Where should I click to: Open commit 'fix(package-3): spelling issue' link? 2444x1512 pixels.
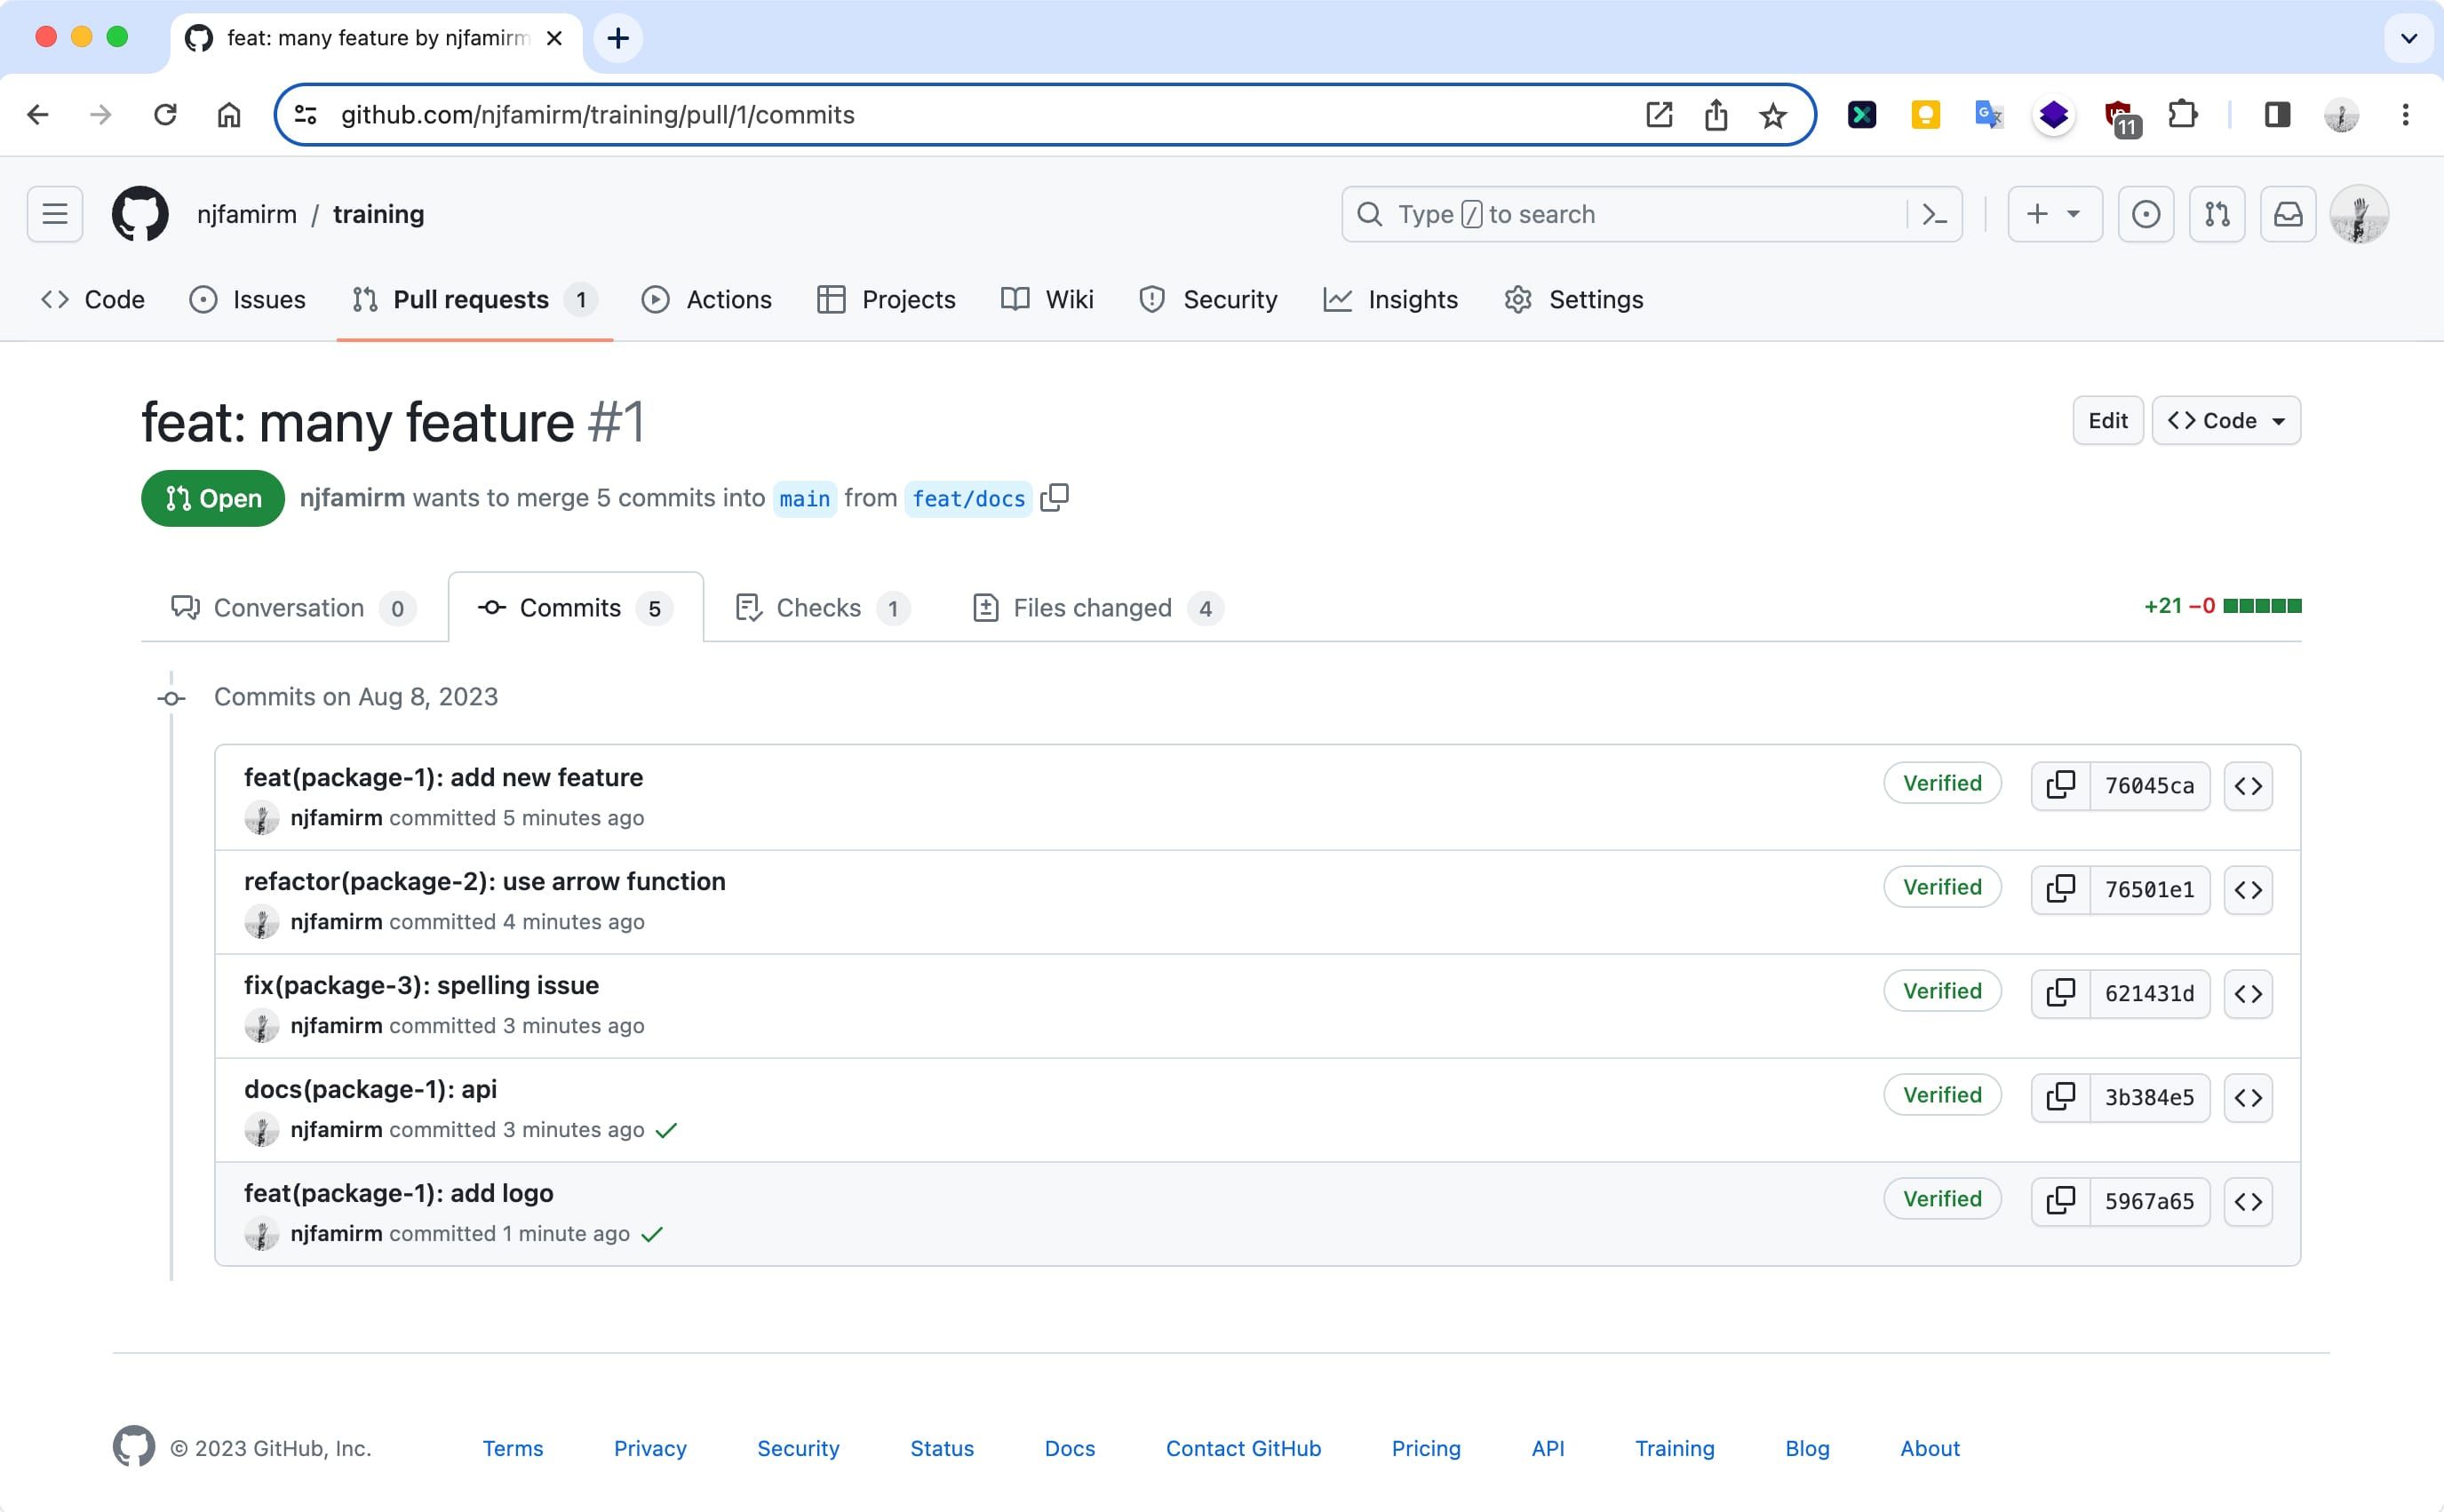pos(421,985)
